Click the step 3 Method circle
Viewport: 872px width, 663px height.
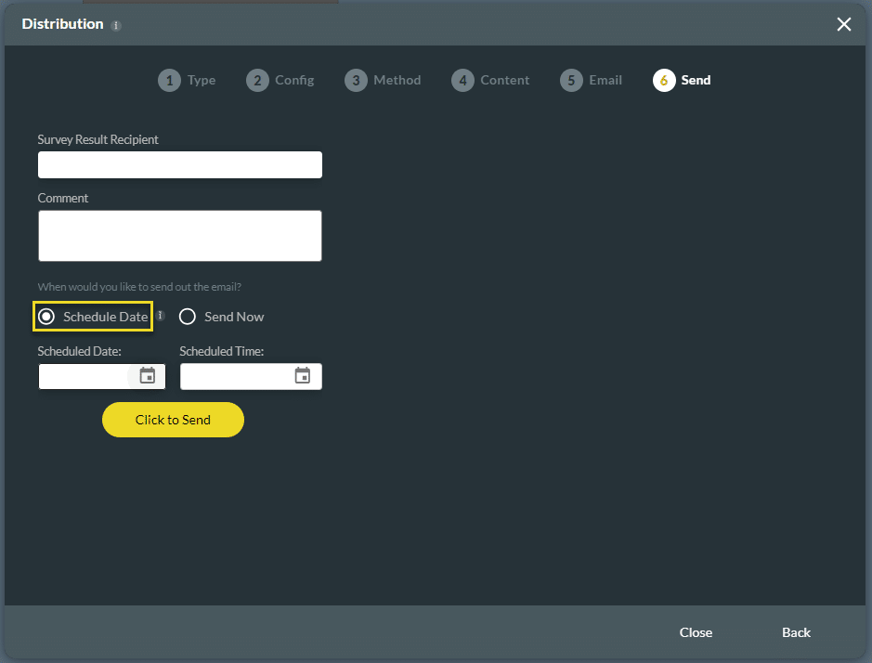click(x=356, y=81)
